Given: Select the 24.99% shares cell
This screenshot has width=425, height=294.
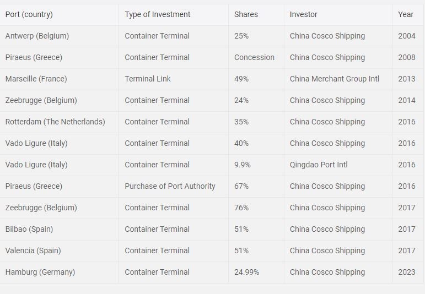Looking at the screenshot, I should (x=246, y=272).
